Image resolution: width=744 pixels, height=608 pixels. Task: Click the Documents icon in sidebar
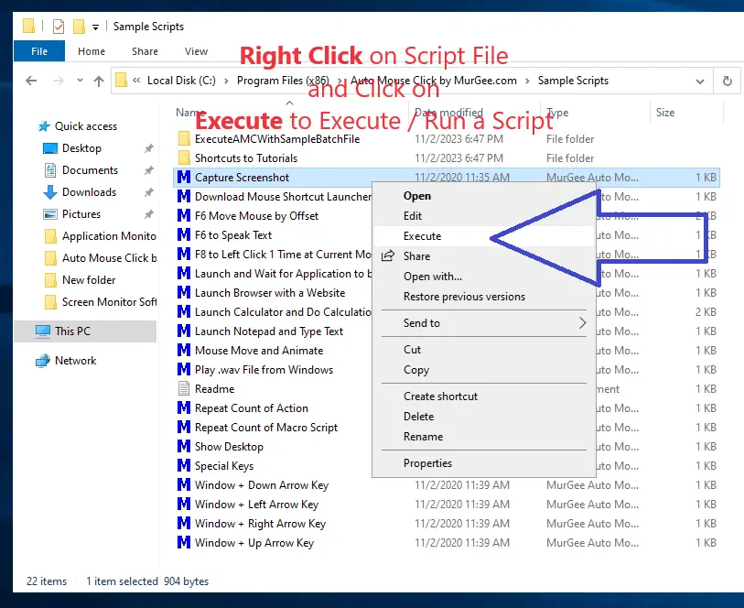[49, 170]
